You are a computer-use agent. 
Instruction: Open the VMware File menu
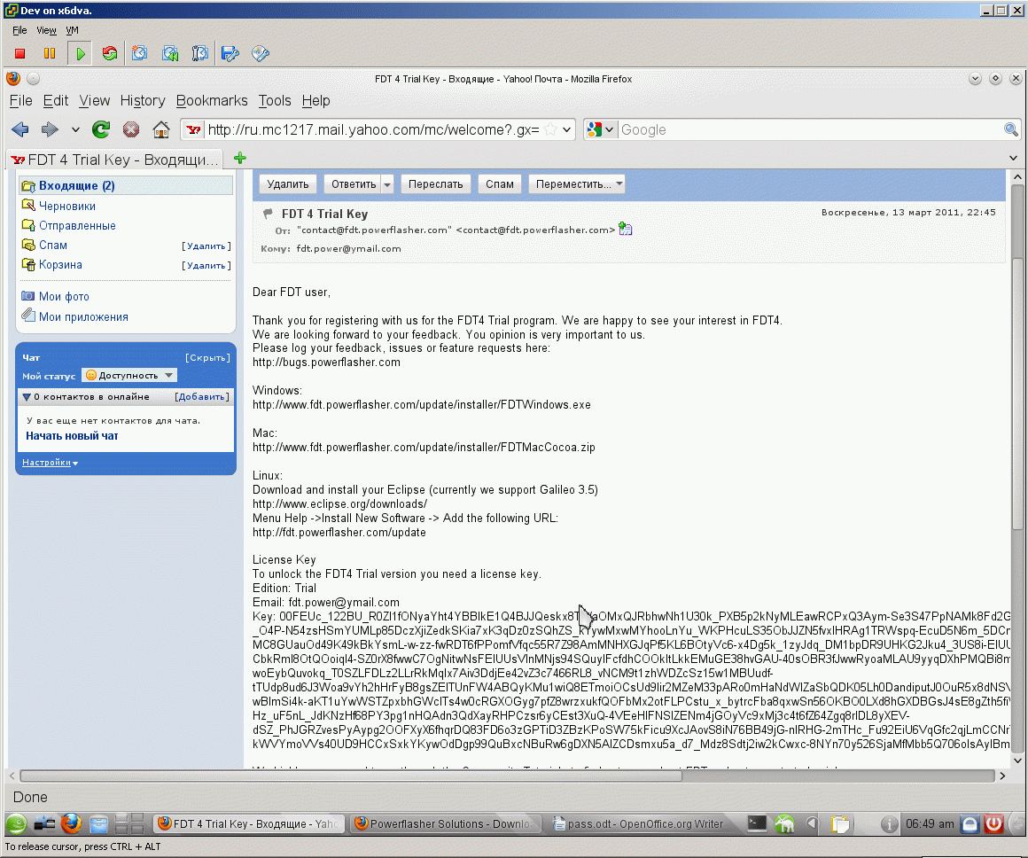(x=19, y=30)
